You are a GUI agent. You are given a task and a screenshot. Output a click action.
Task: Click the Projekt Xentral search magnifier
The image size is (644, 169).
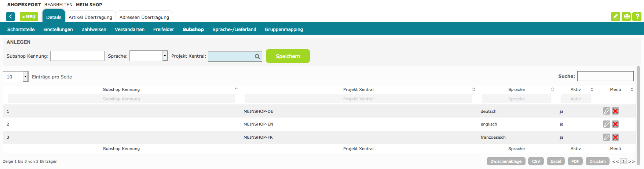(257, 57)
